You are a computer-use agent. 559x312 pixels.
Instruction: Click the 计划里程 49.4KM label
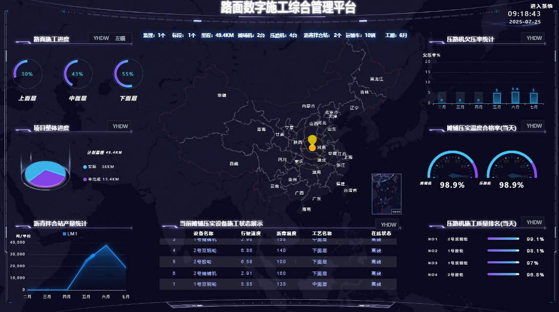pyautogui.click(x=104, y=153)
